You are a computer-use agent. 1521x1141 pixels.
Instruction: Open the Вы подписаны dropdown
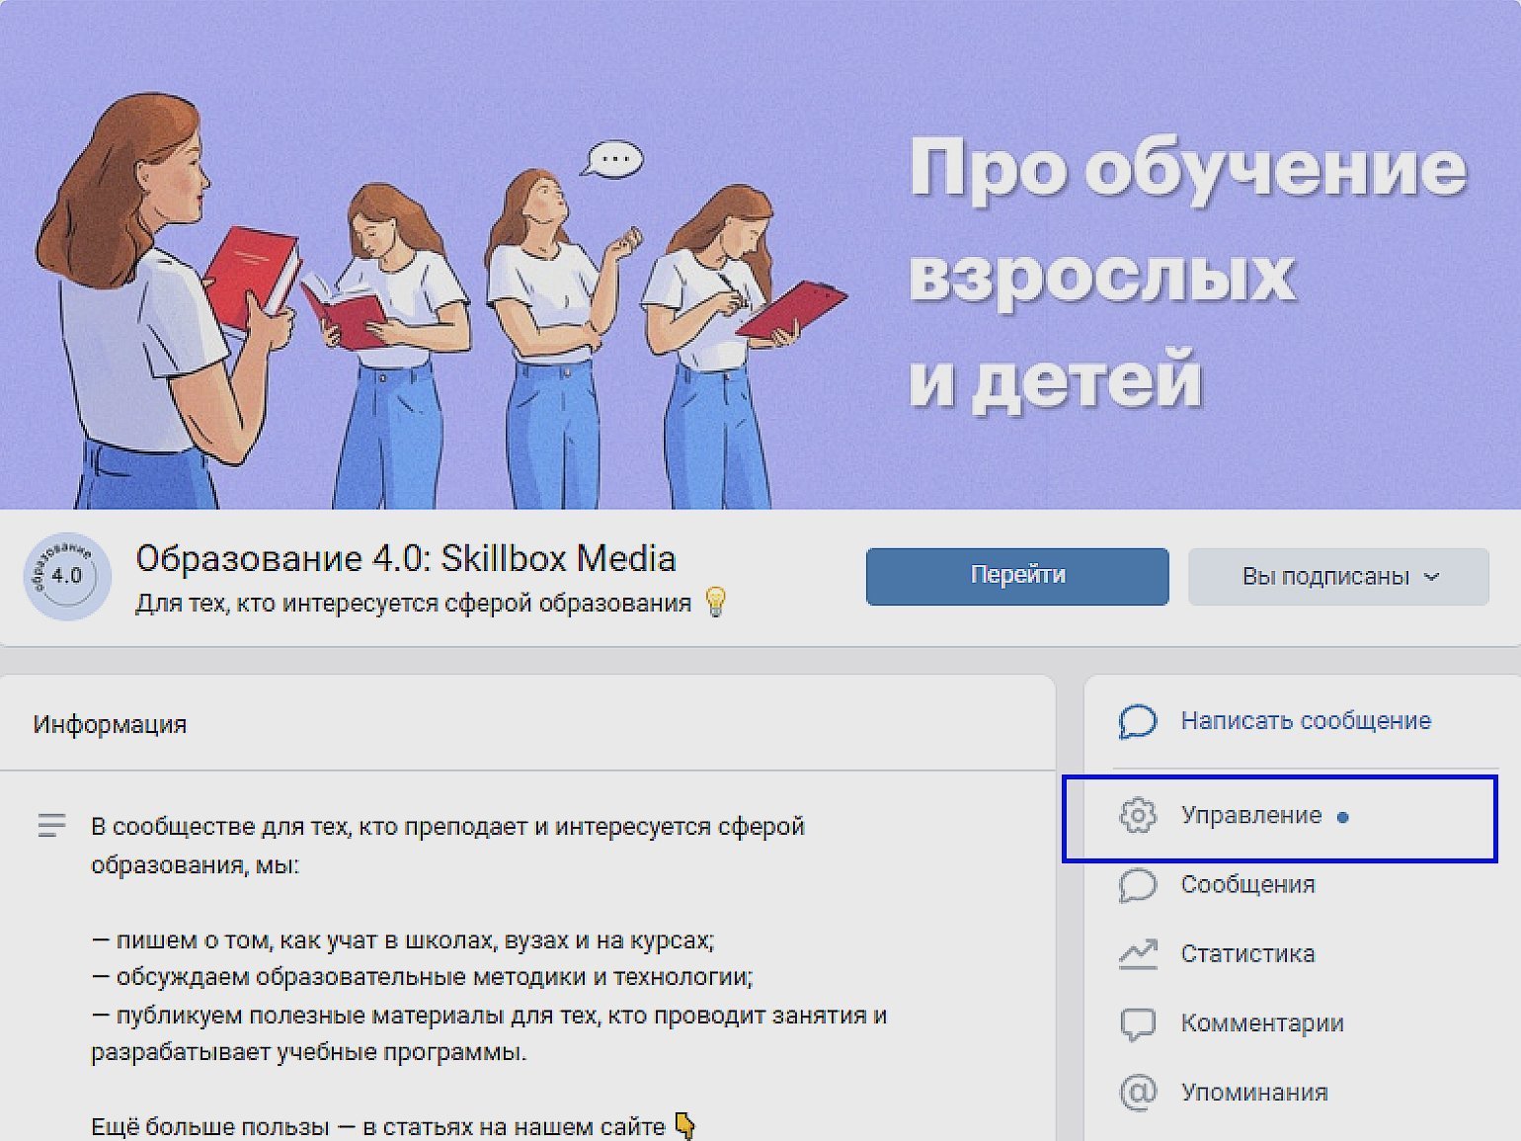(1338, 576)
